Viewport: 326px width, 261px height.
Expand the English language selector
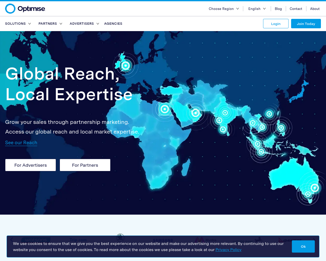coord(257,9)
